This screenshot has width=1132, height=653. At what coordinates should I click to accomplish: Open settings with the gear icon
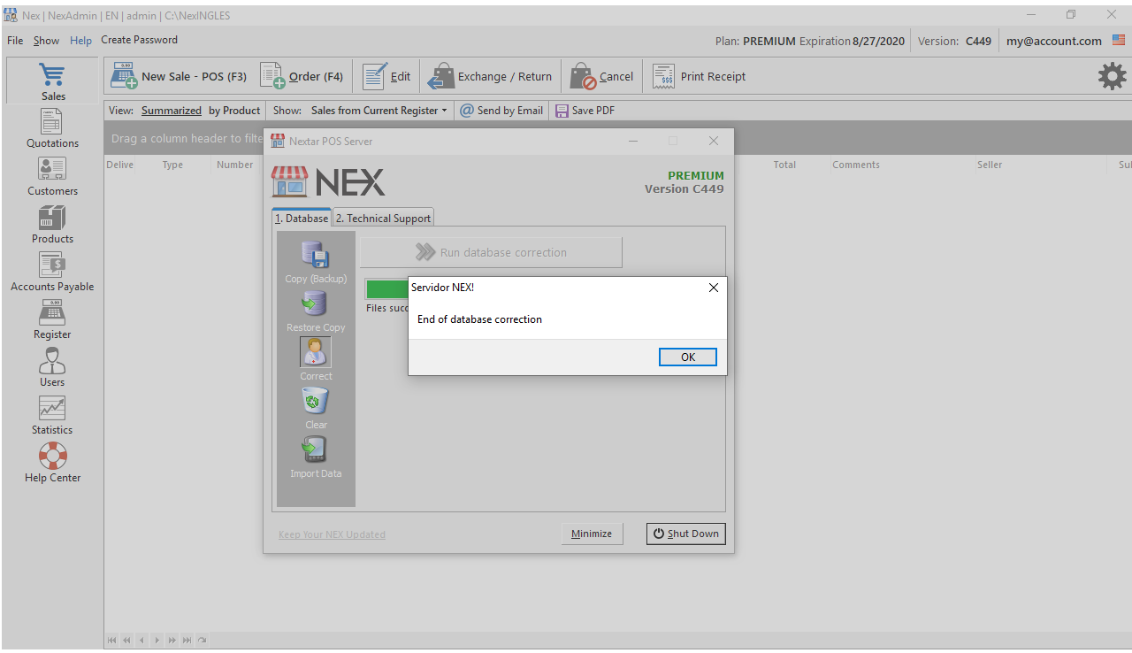coord(1112,76)
